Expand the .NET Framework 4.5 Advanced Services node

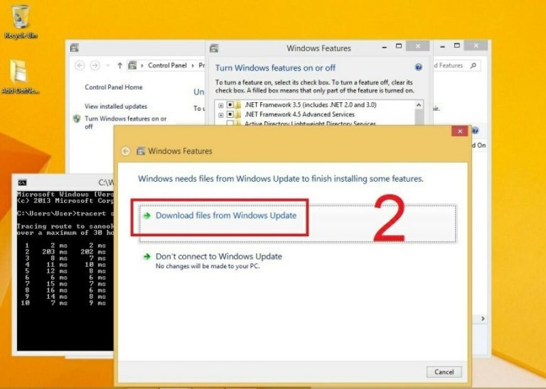[x=221, y=115]
